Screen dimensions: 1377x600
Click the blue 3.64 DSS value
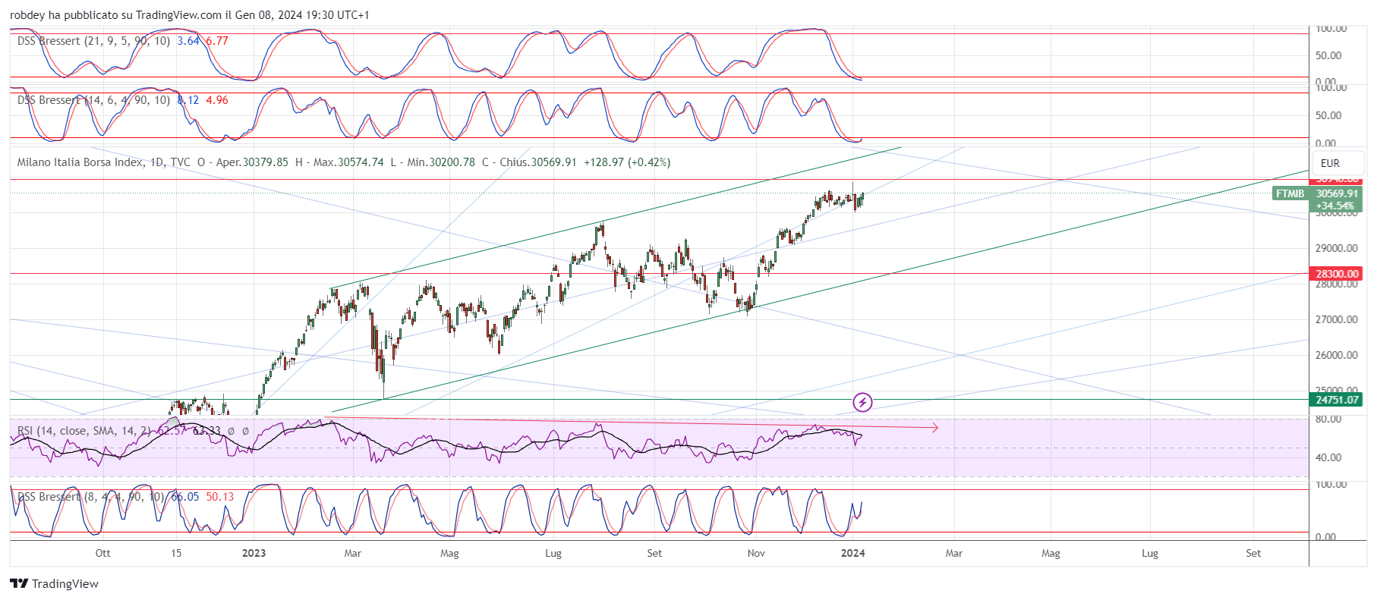(x=188, y=41)
